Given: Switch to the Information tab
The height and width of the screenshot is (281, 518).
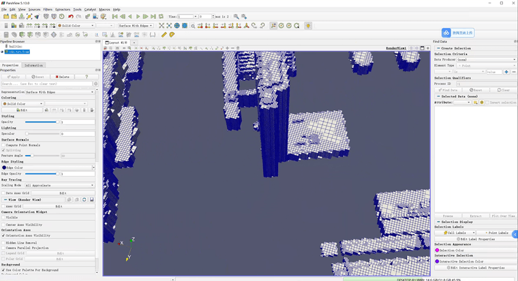Looking at the screenshot, I should (x=33, y=65).
